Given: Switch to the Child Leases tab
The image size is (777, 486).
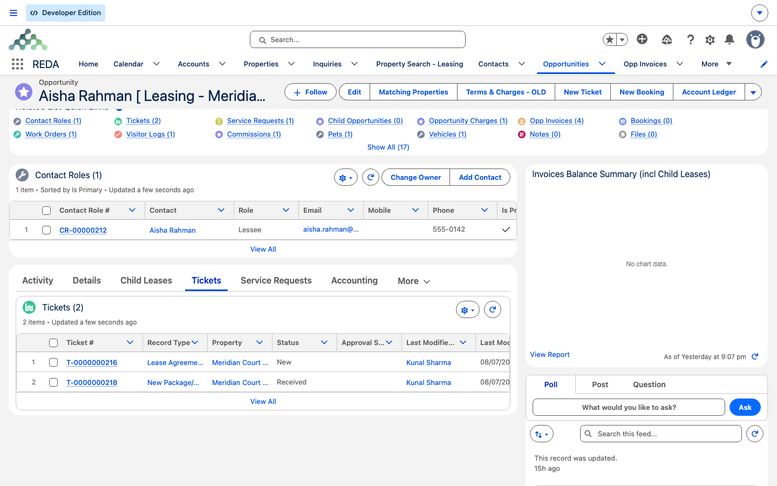Looking at the screenshot, I should [x=146, y=280].
